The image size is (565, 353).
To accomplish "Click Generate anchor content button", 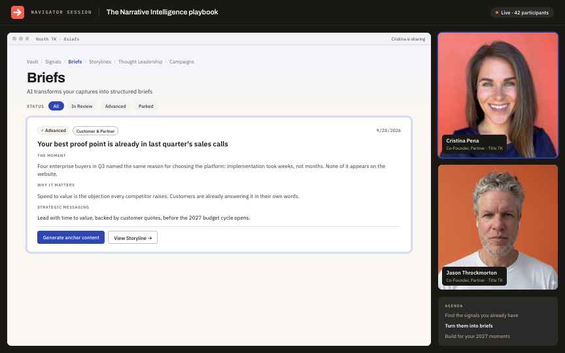I will point(71,237).
